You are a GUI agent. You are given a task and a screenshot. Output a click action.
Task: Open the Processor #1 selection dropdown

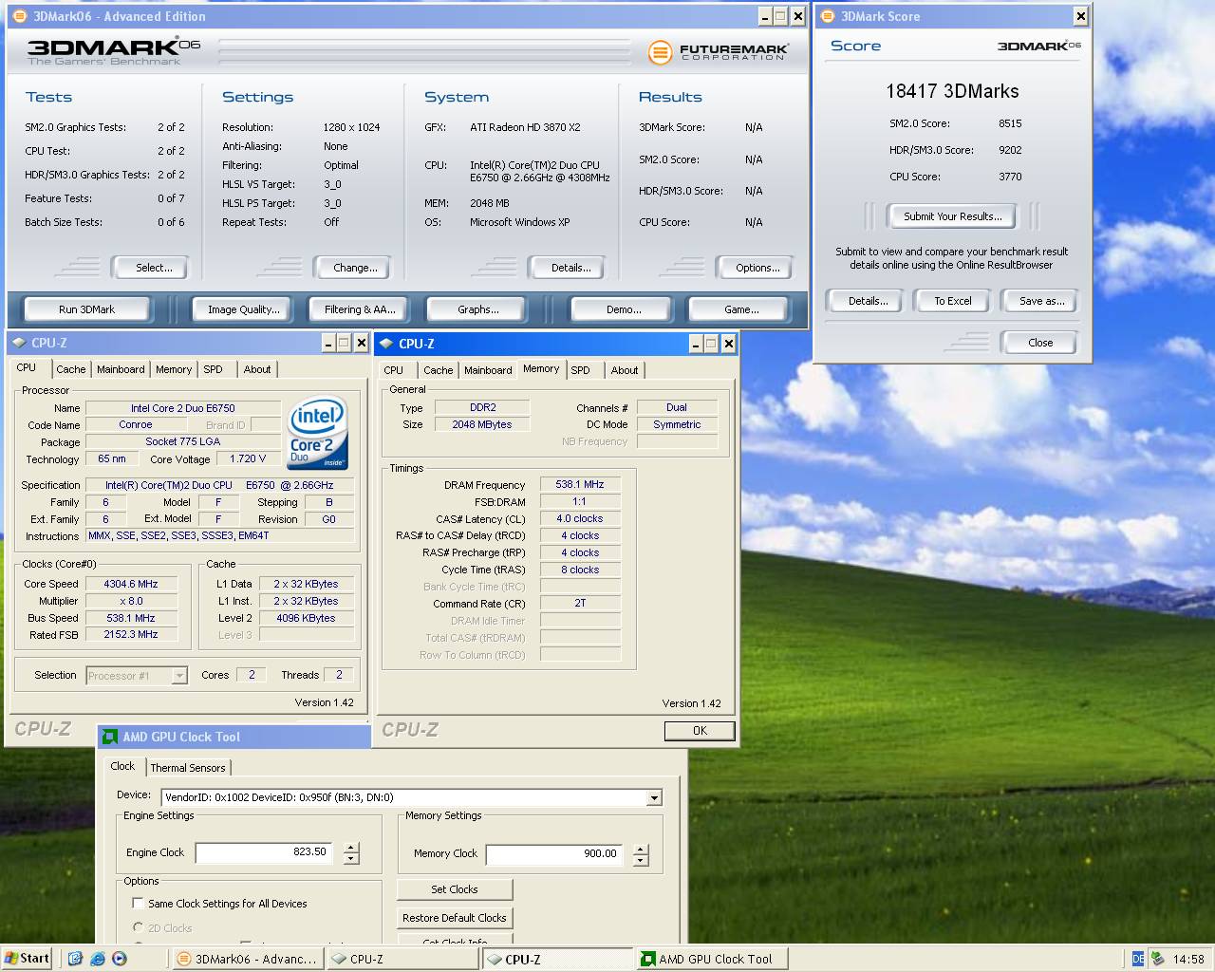click(x=179, y=676)
